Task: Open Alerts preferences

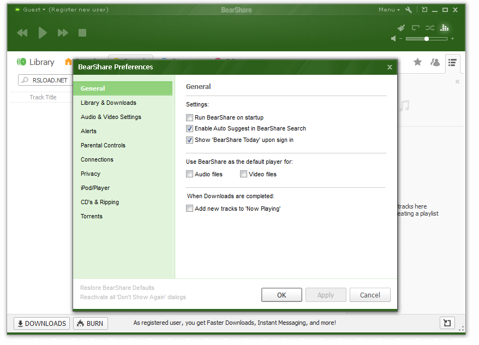Action: tap(88, 131)
